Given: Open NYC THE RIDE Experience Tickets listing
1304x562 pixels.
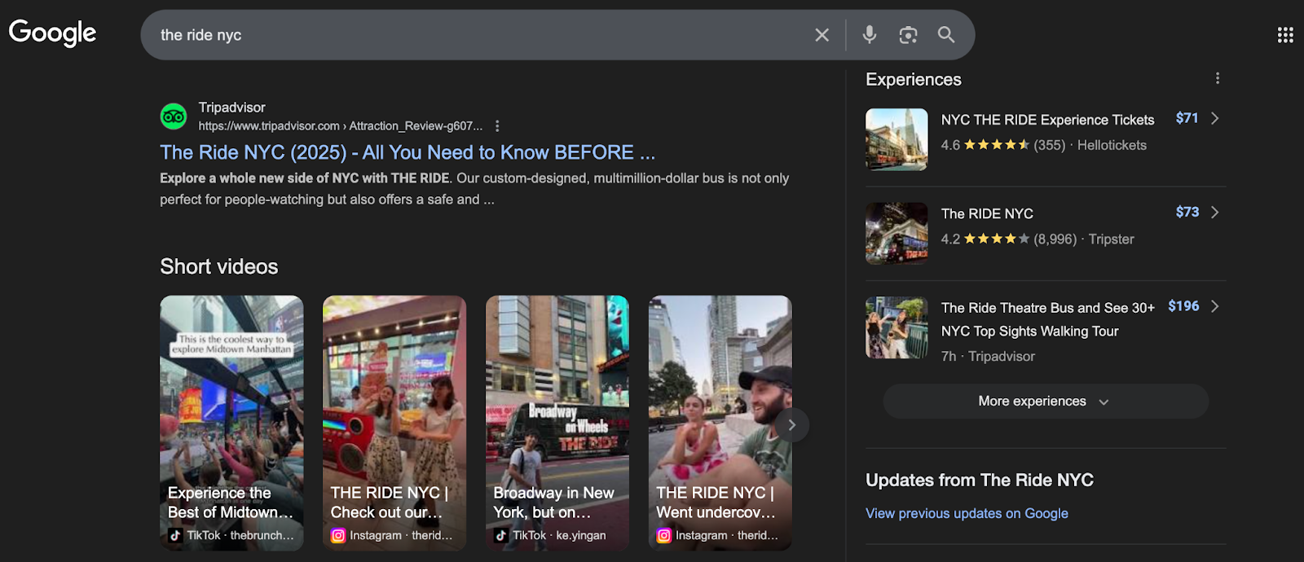Looking at the screenshot, I should [1047, 120].
